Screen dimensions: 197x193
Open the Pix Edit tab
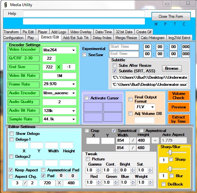28,32
